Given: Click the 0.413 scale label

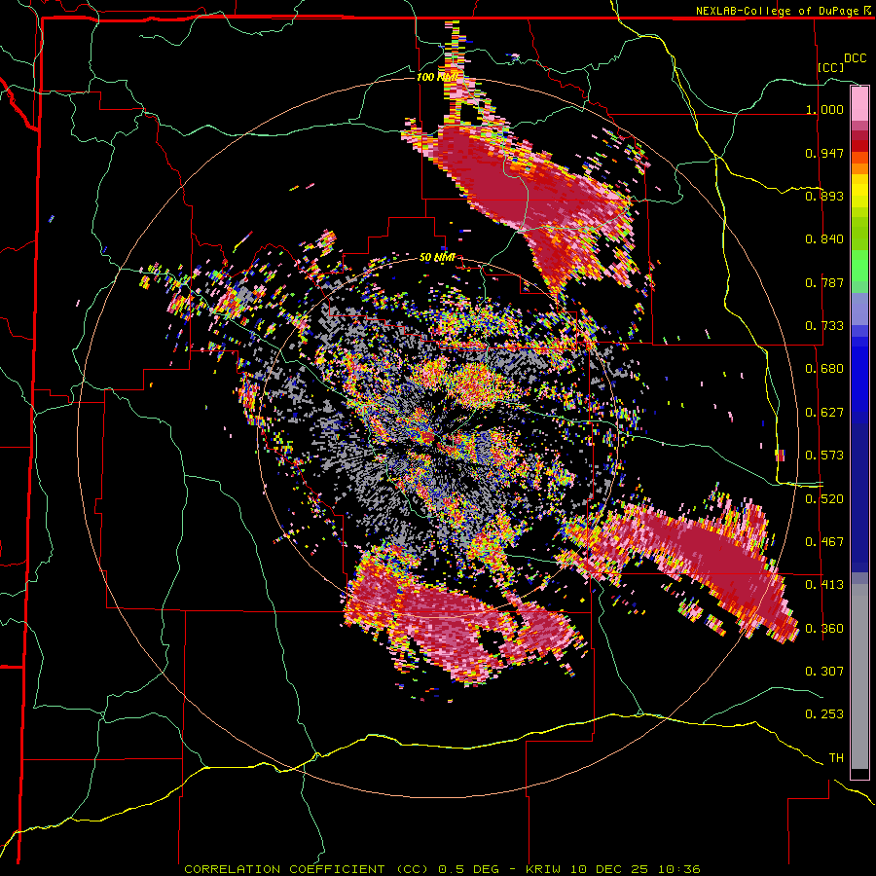Looking at the screenshot, I should pos(824,585).
